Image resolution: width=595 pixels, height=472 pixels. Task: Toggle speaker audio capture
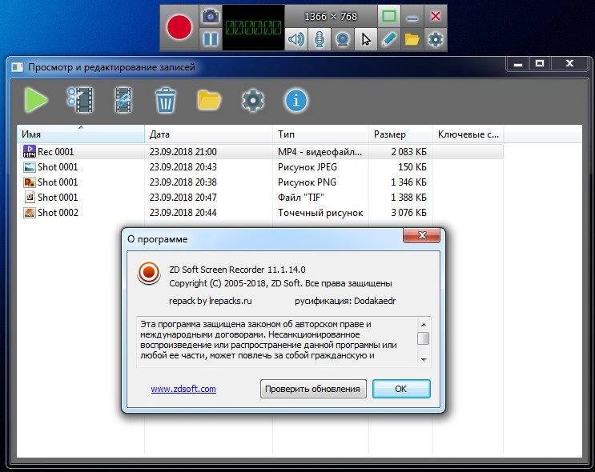tap(296, 39)
